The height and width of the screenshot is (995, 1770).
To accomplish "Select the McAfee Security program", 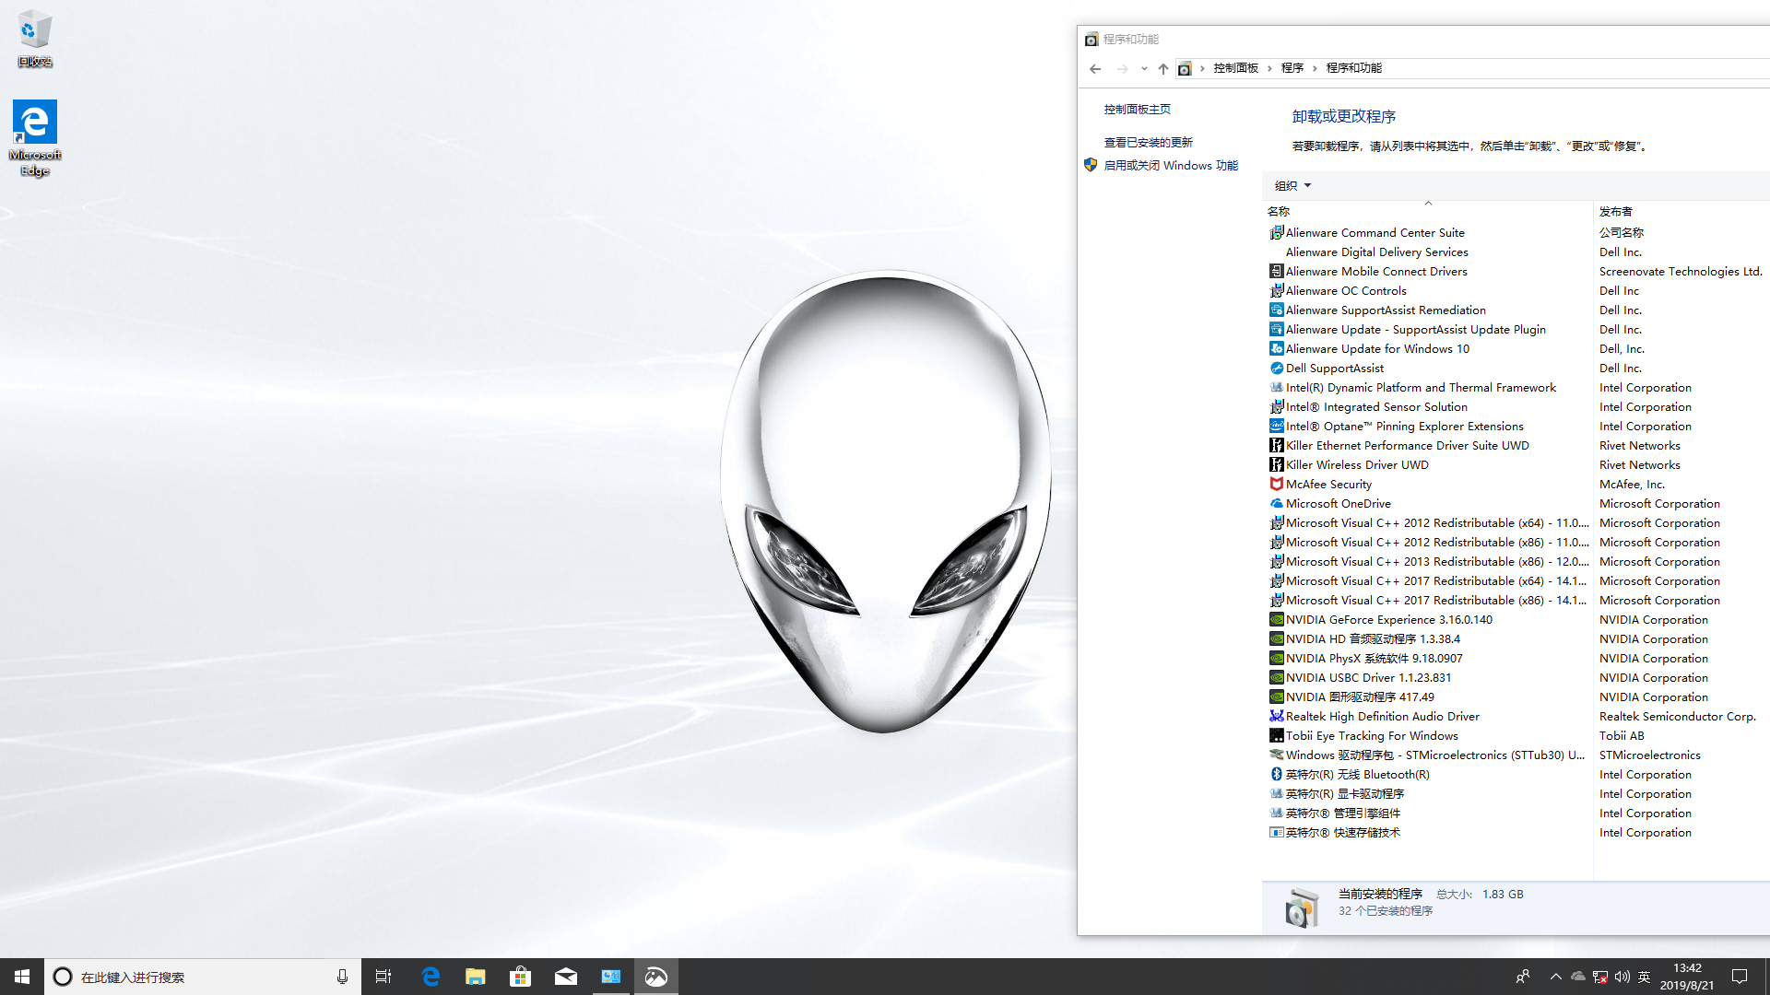I will click(1327, 484).
